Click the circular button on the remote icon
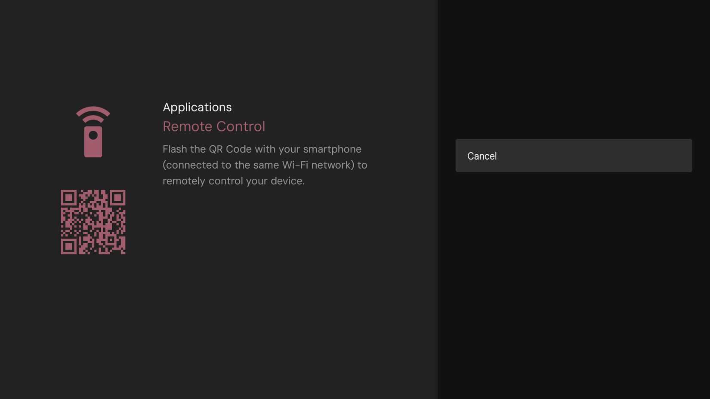710x399 pixels. (93, 136)
